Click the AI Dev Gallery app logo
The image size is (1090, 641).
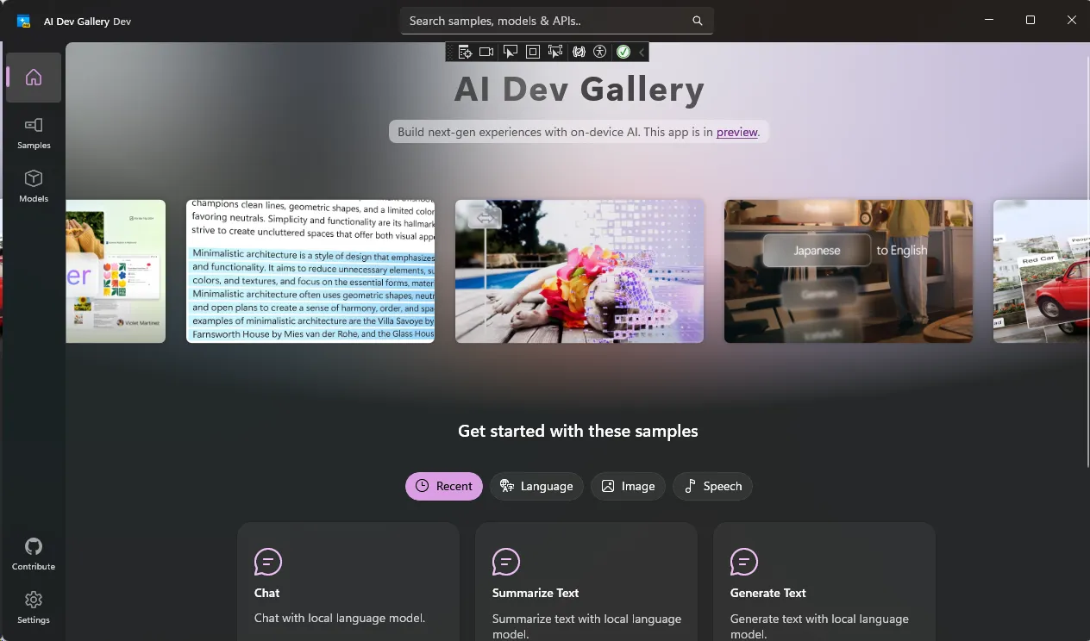pyautogui.click(x=24, y=21)
